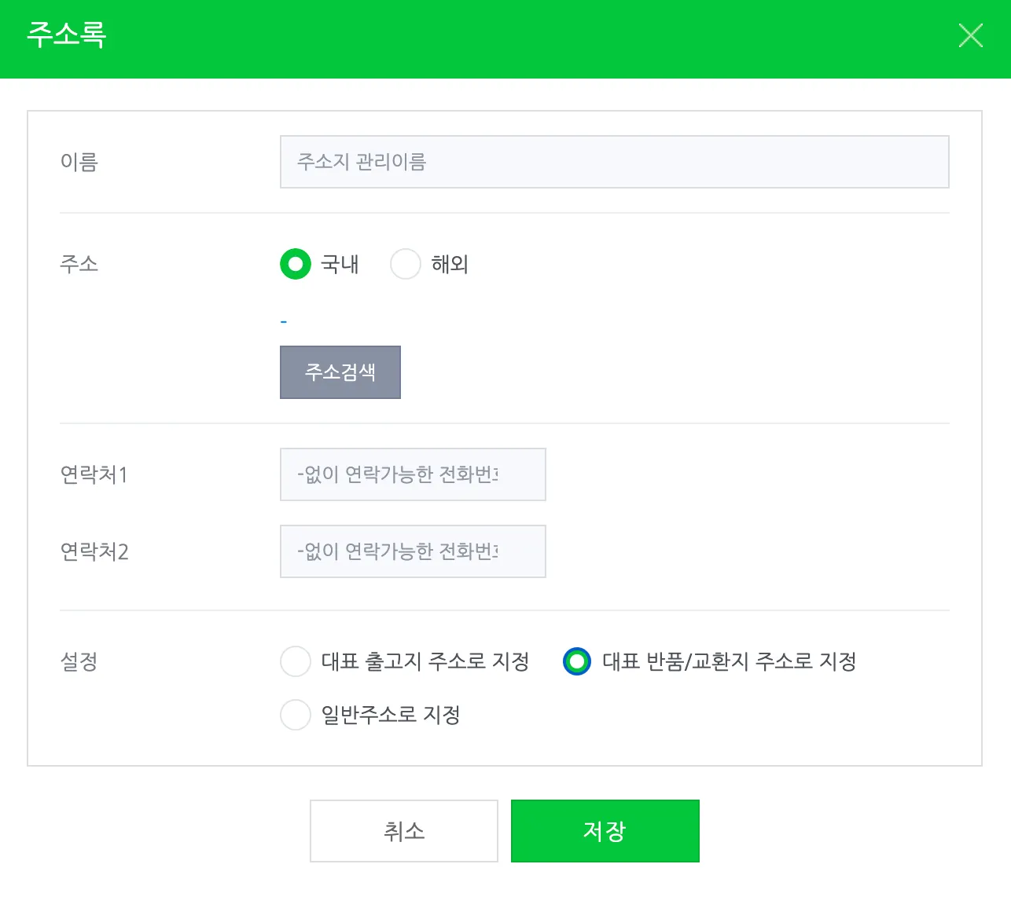Viewport: 1011px width, 897px height.
Task: Choose 대표 반품/교환지 주소로 지정 radio option
Action: [577, 661]
